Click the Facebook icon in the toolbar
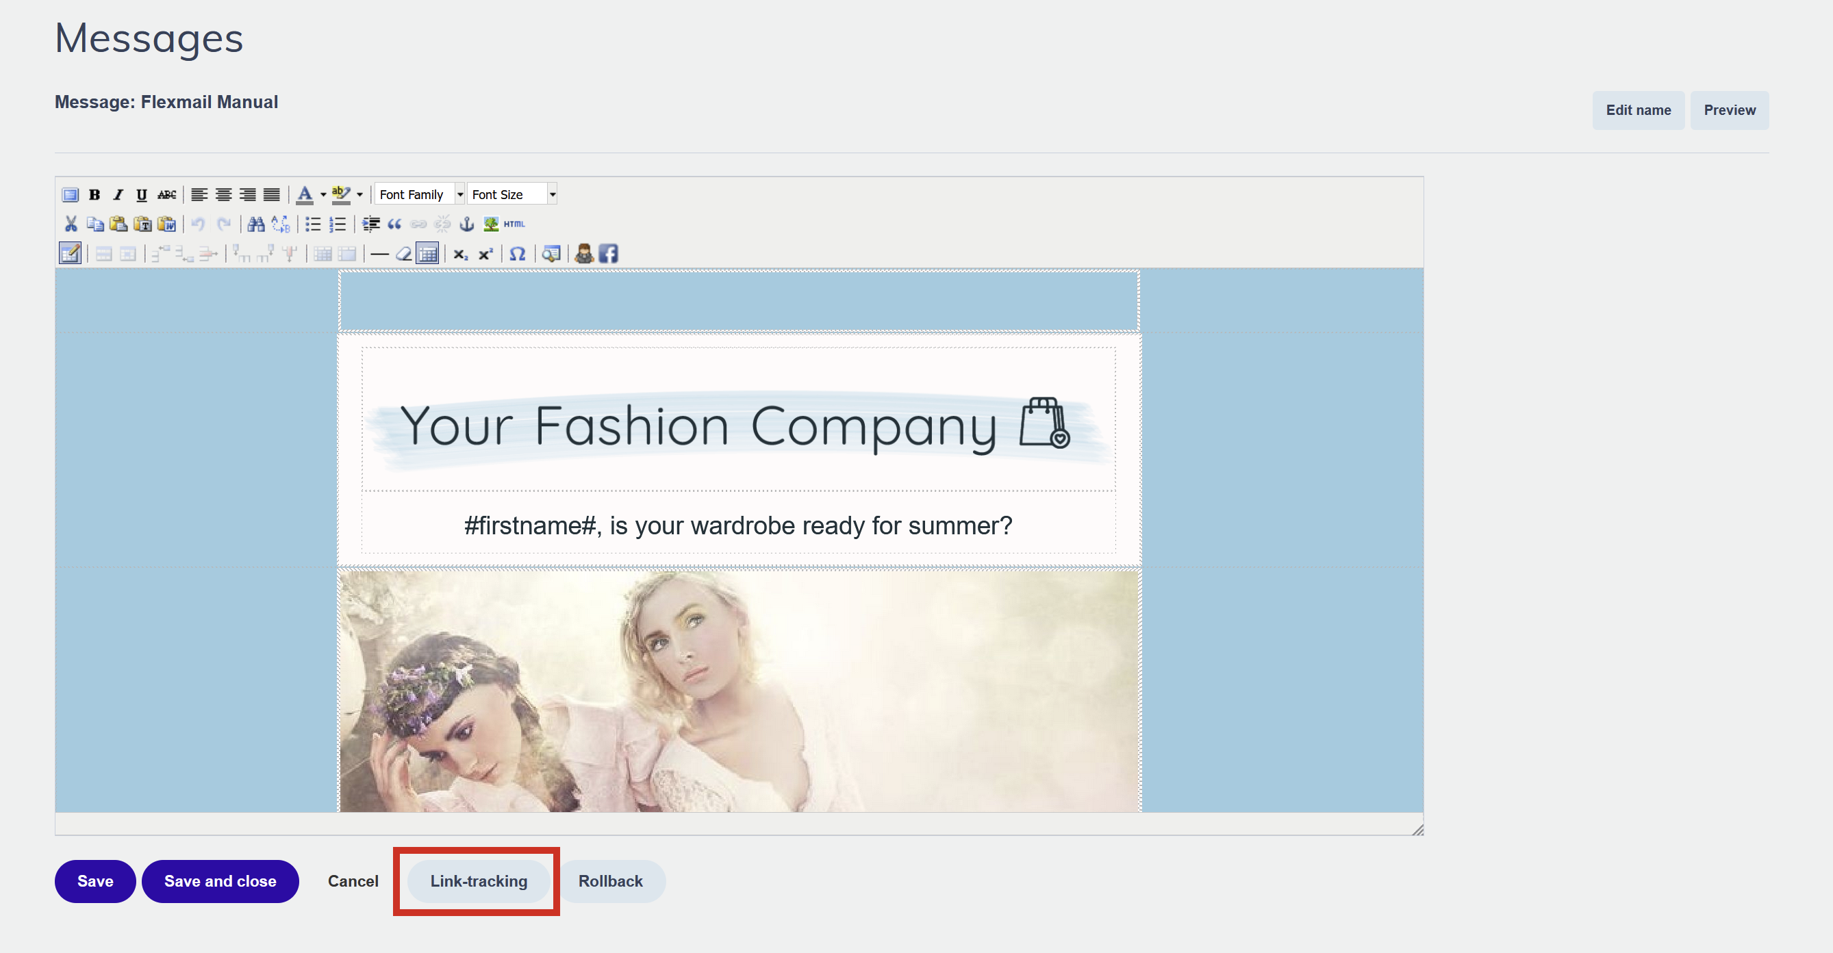 [x=609, y=254]
